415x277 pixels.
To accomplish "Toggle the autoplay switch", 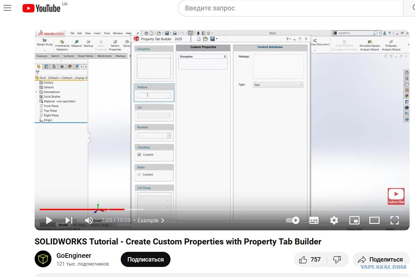I will click(292, 220).
